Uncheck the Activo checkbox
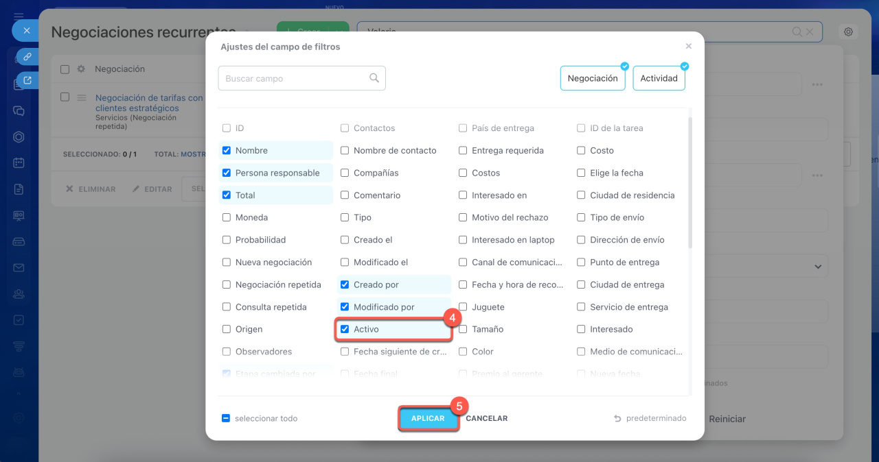The width and height of the screenshot is (879, 462). [345, 329]
